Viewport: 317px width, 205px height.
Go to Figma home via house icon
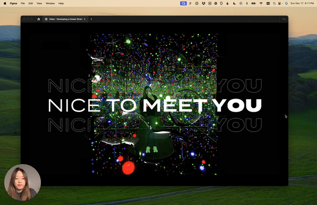click(x=39, y=19)
